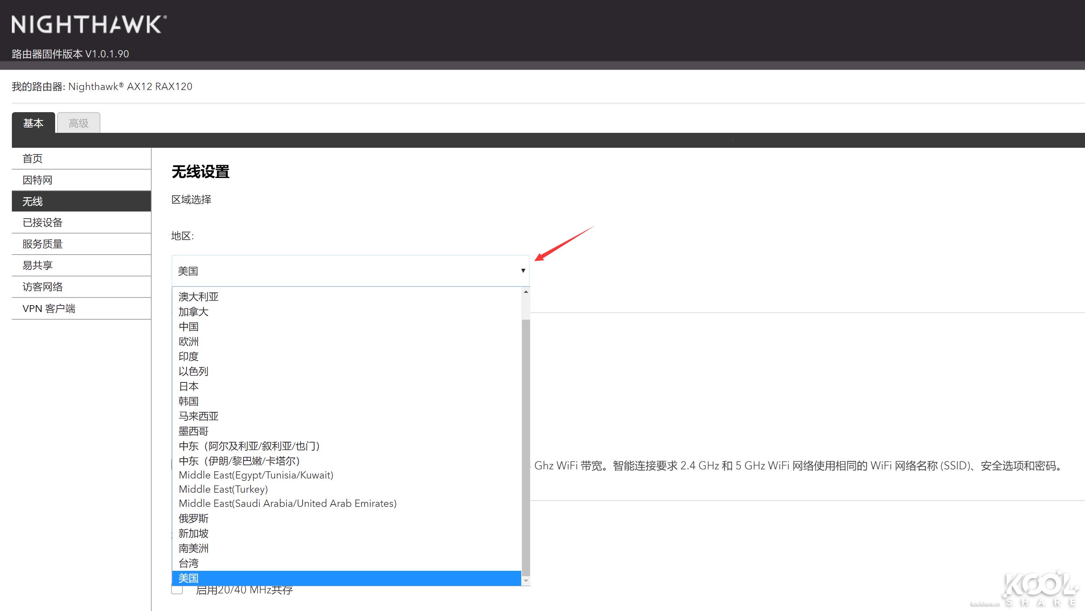Select 无线 in the sidebar
The height and width of the screenshot is (611, 1085).
(x=32, y=201)
